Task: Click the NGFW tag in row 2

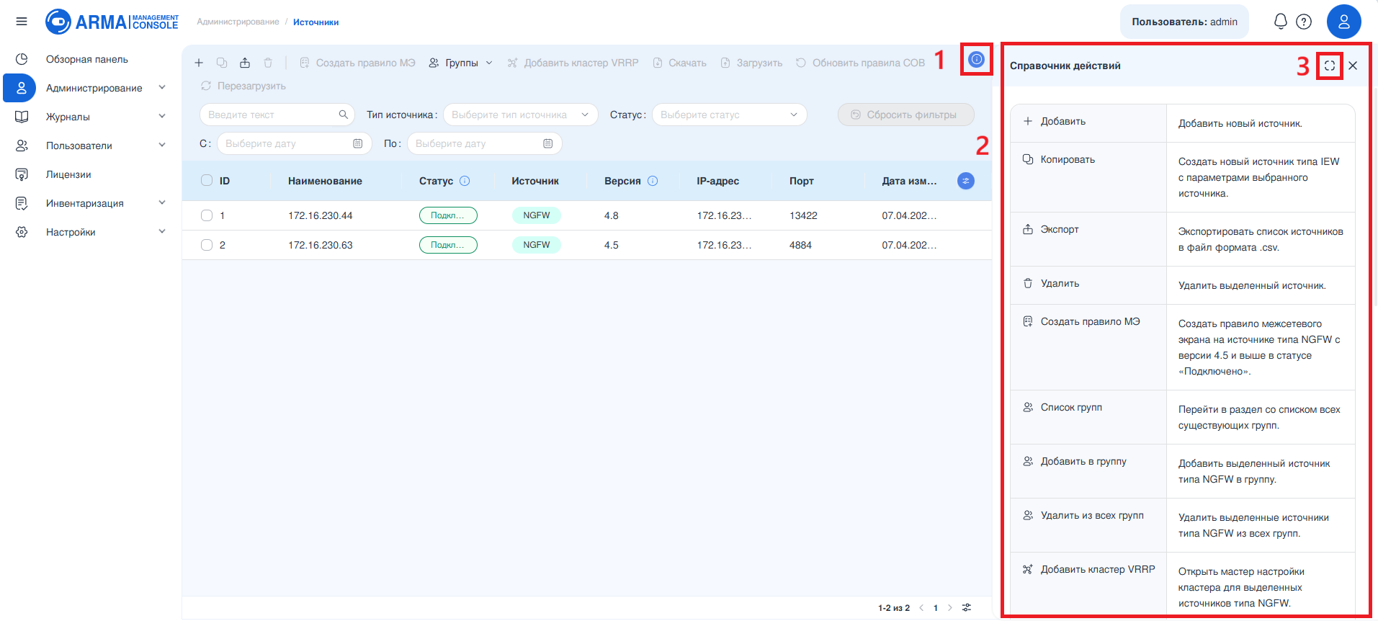Action: 537,245
